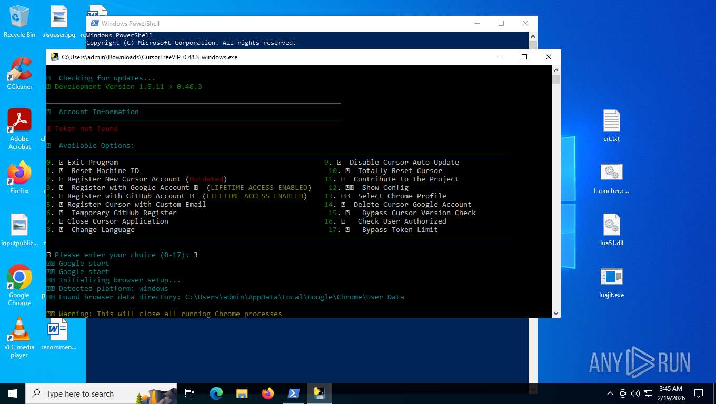Open the Adobe Acrobat desktop shortcut
Screen dimensions: 716x404
coord(19,129)
